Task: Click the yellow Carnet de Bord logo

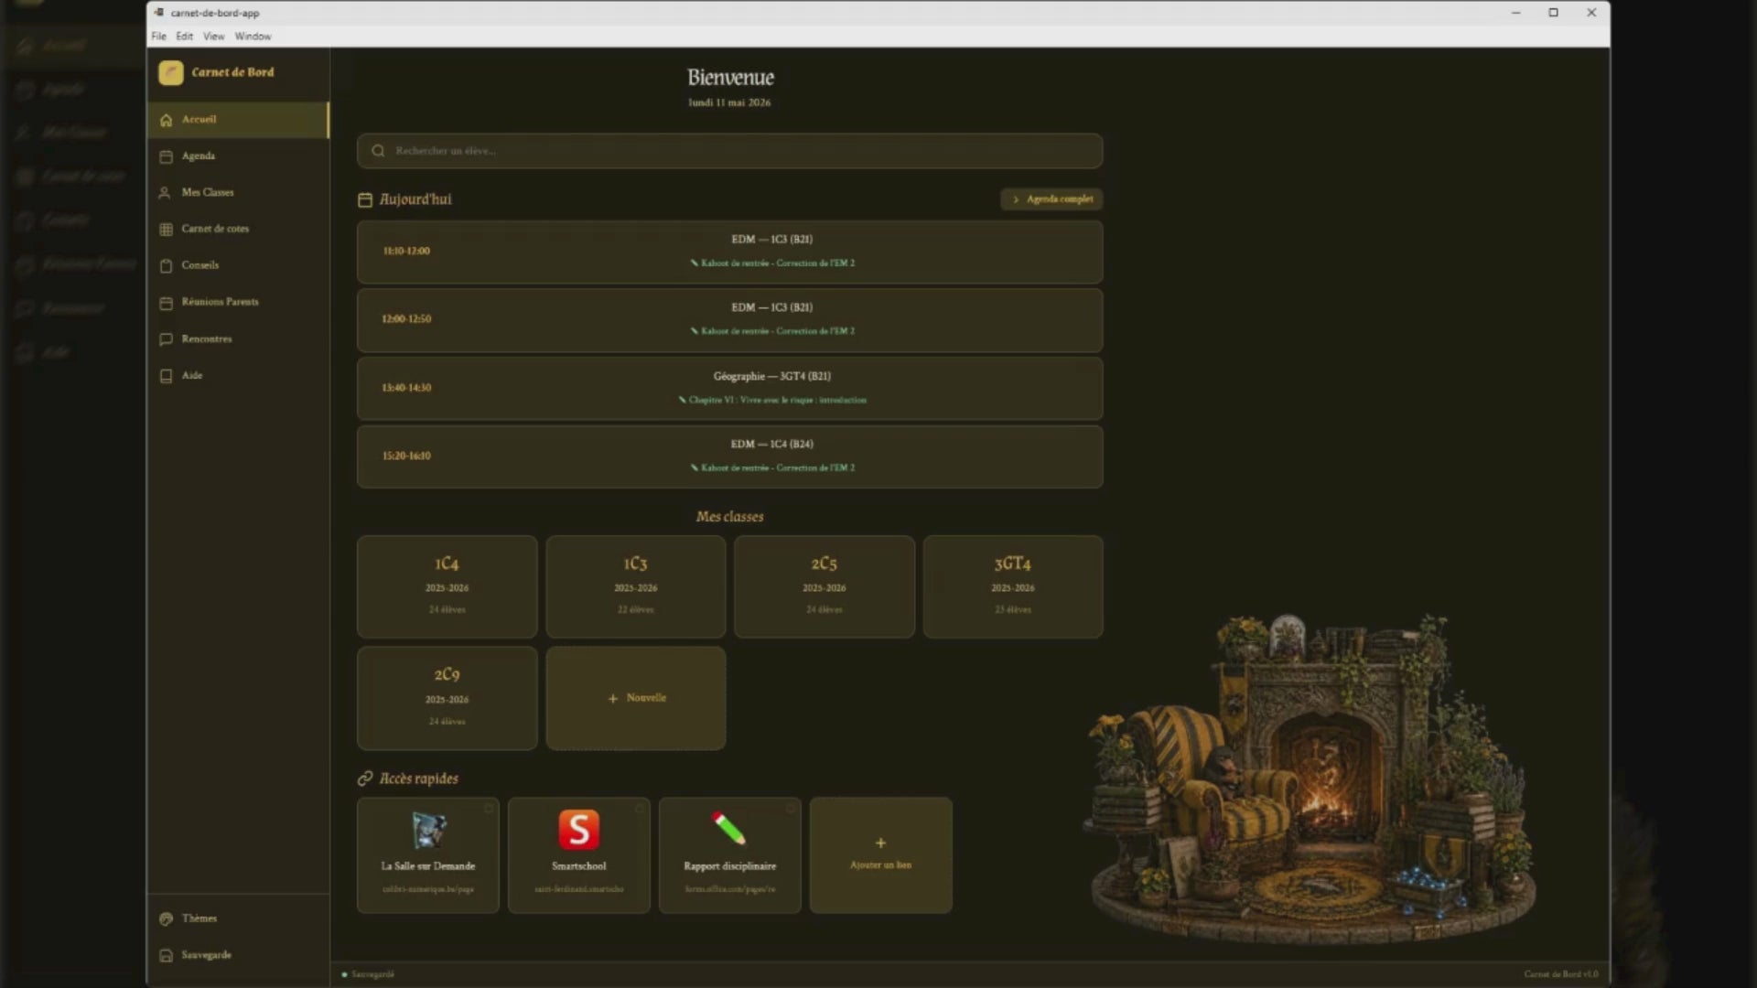Action: click(x=170, y=72)
